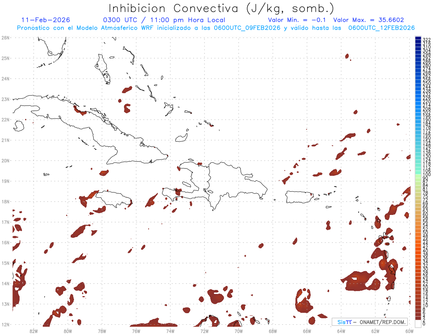The image size is (435, 336).
Task: Click the "18N" latitude label
Action: tap(5, 202)
